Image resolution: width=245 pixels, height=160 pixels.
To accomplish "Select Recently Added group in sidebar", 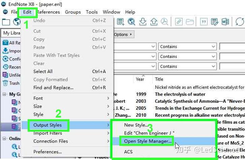I will click(11, 67).
